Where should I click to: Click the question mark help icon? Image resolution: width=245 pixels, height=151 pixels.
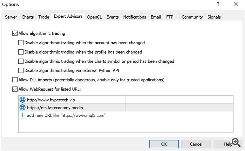point(218,4)
